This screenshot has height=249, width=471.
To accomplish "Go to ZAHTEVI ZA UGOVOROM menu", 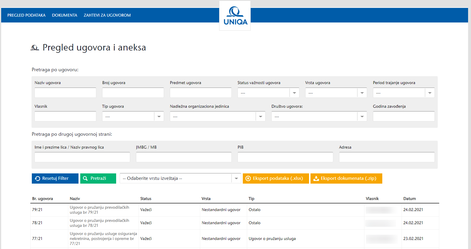I will point(107,15).
